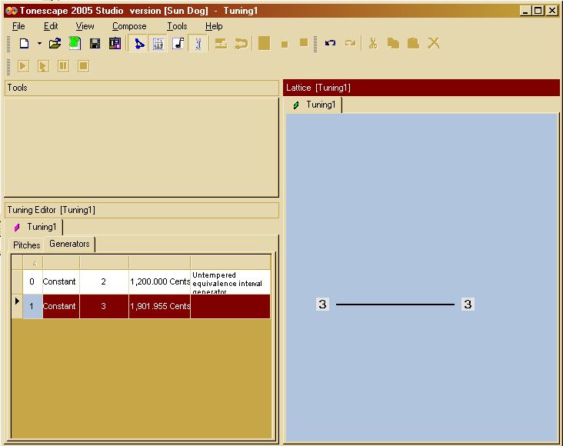Click the Delete X icon
The width and height of the screenshot is (563, 446).
click(434, 44)
